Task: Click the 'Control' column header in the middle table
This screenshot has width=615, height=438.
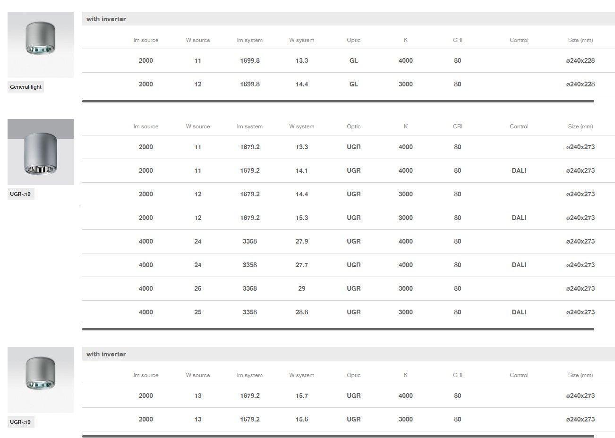Action: (519, 126)
